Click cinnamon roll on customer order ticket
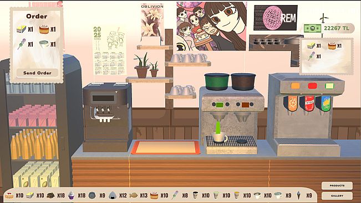 [x=332, y=46]
